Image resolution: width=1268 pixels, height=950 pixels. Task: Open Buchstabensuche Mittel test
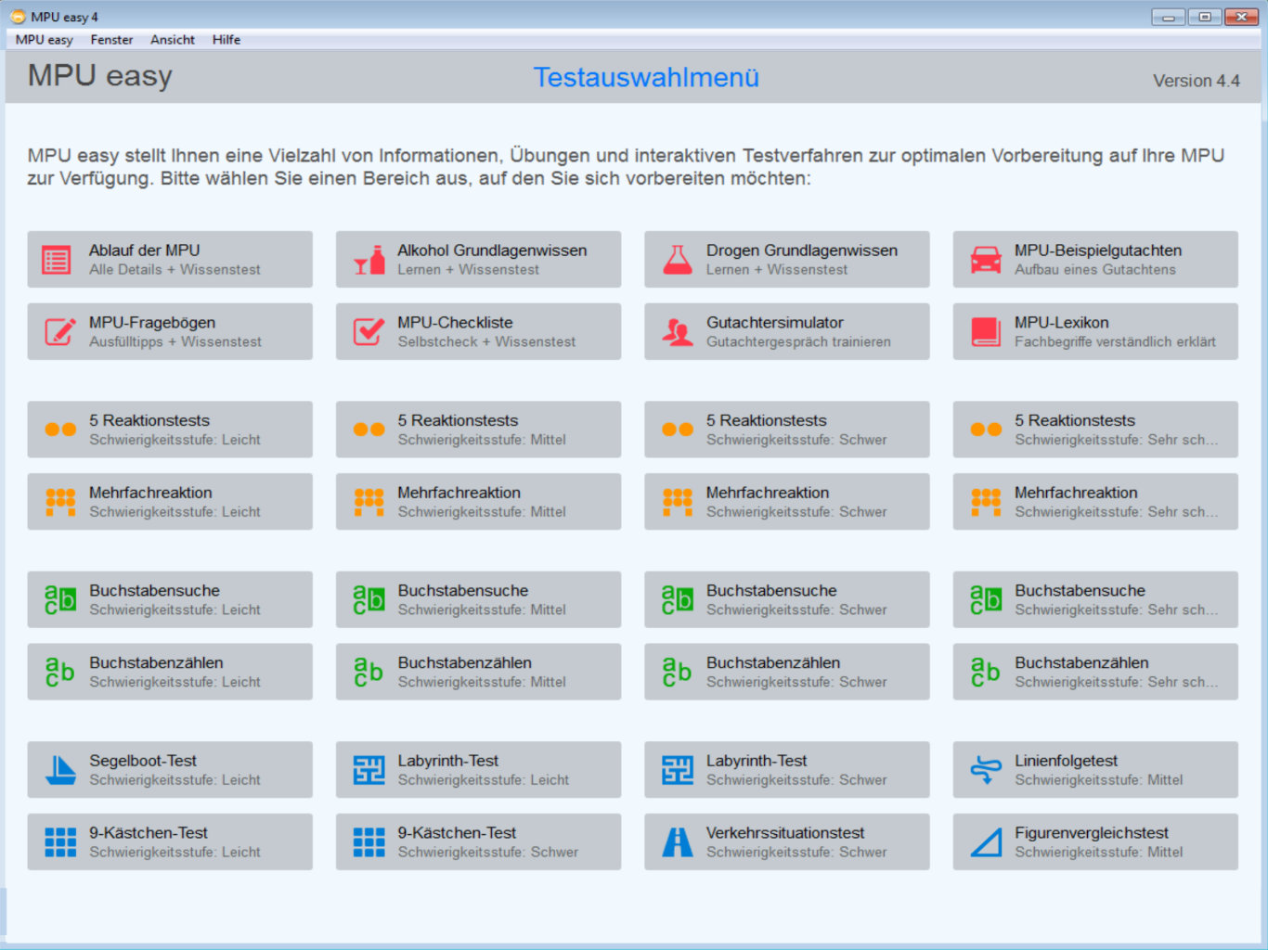(478, 599)
